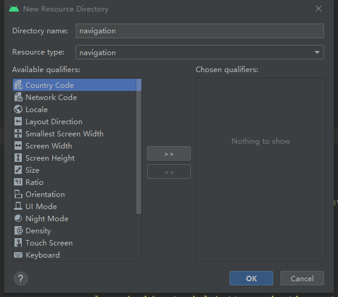
Task: Focus the Directory name input field
Action: [200, 31]
